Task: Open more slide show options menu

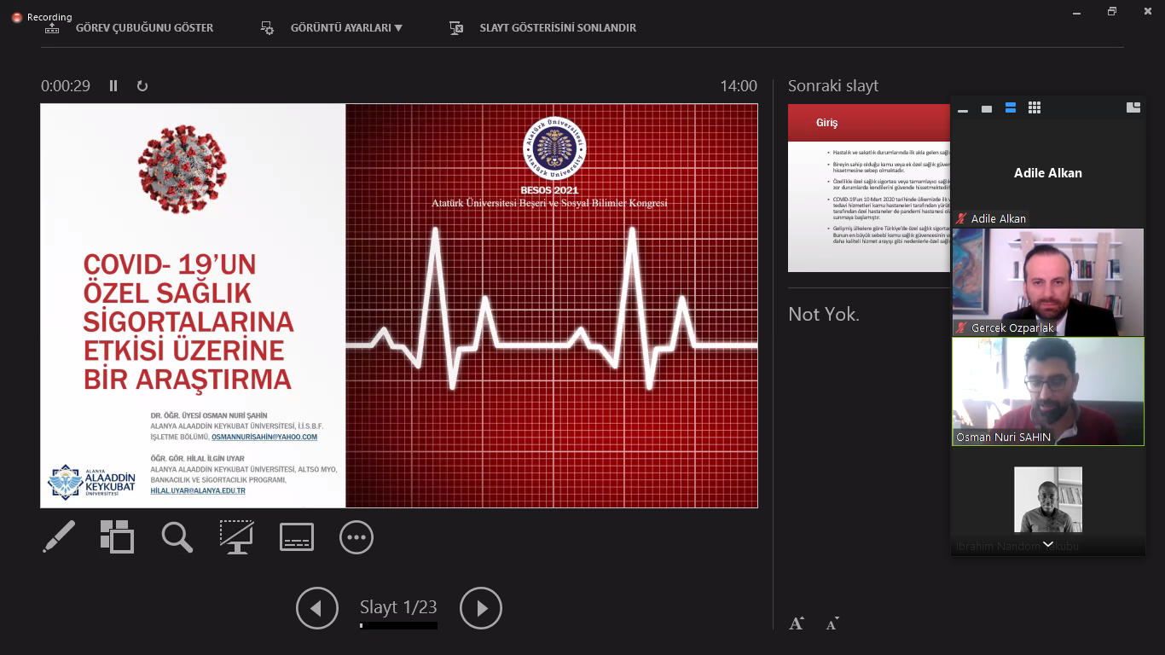Action: 356,537
